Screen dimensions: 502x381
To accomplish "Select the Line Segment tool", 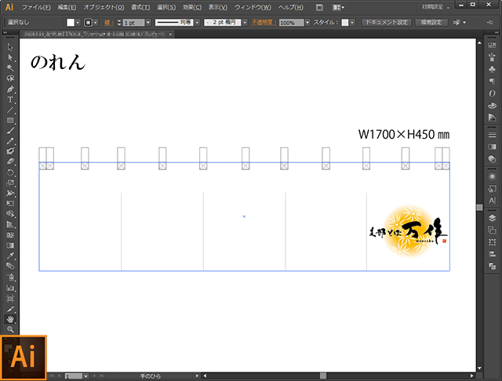I will (10, 110).
